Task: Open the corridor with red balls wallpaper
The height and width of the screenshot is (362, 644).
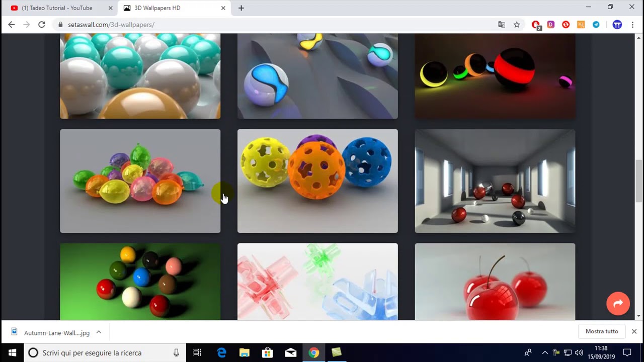Action: [495, 181]
